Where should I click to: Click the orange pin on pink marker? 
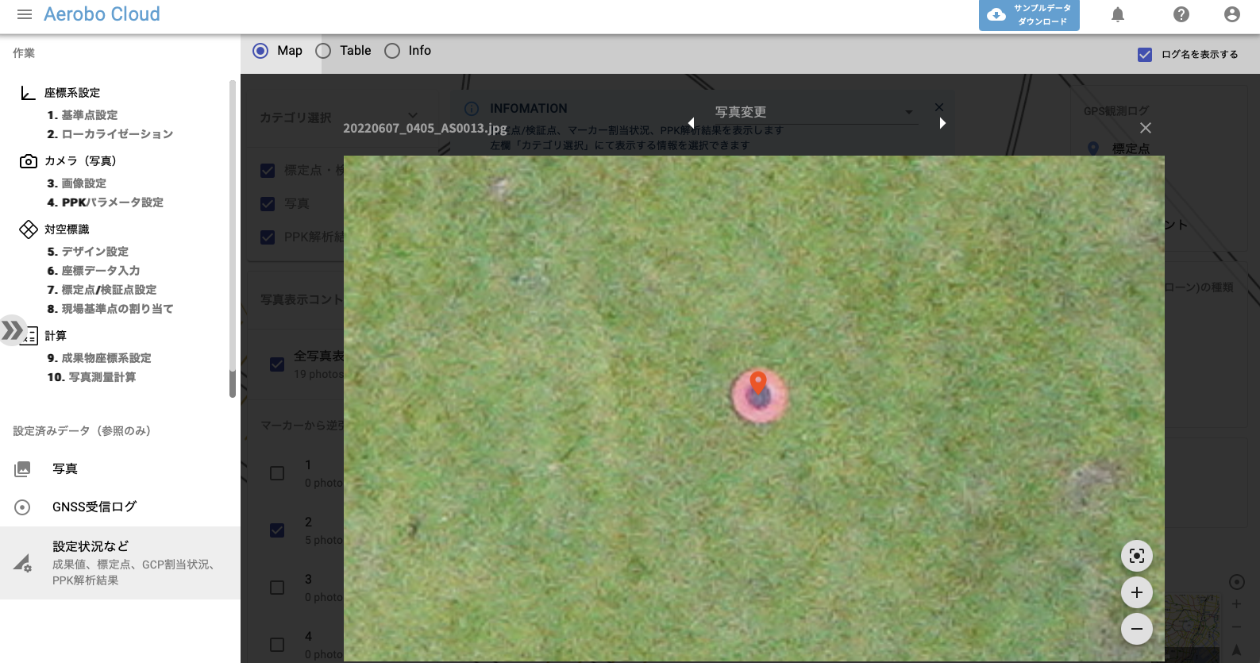tap(758, 383)
